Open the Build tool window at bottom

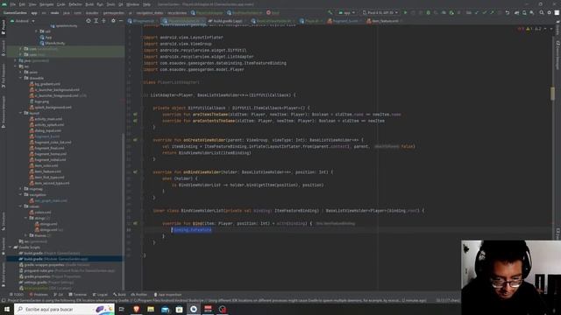pos(119,295)
